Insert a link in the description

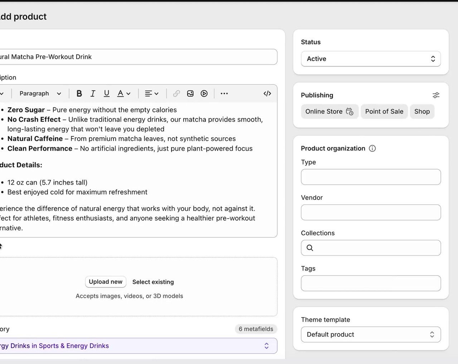click(176, 94)
